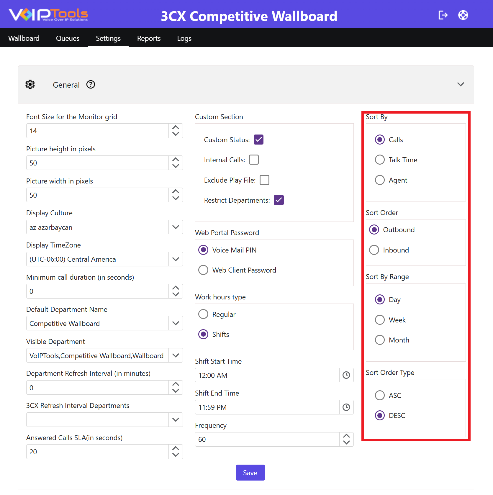The image size is (493, 495).
Task: Open the General help question mark icon
Action: tap(91, 85)
